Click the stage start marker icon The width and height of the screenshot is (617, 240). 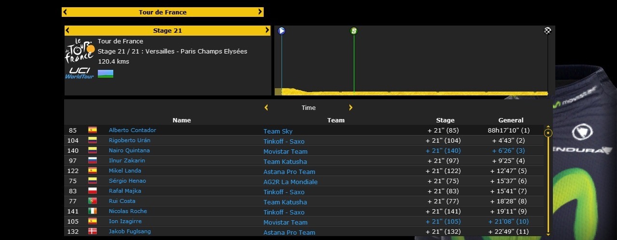tap(282, 31)
